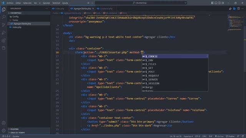Open editor more actions ellipsis
The width and height of the screenshot is (246, 138).
click(x=243, y=8)
